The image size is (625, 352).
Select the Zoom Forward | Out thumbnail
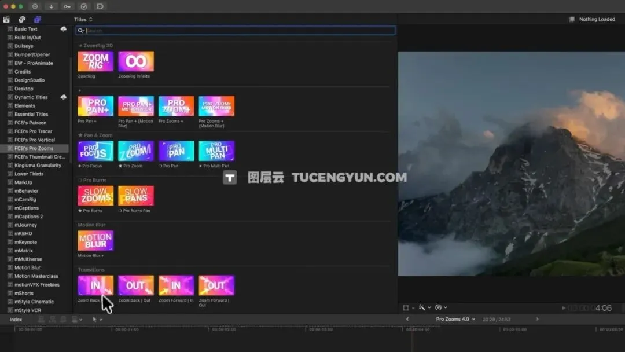click(216, 285)
